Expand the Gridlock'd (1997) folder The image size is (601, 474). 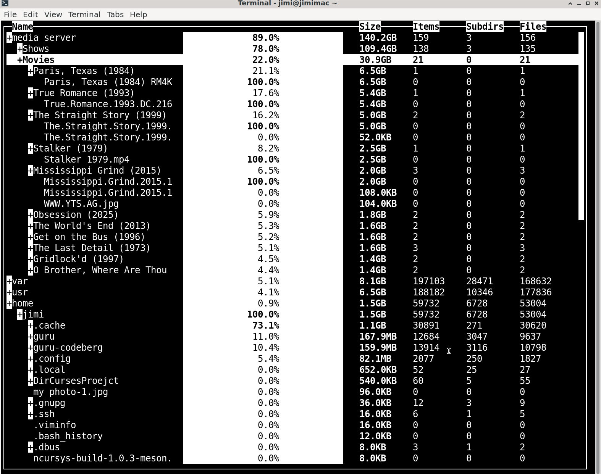31,259
